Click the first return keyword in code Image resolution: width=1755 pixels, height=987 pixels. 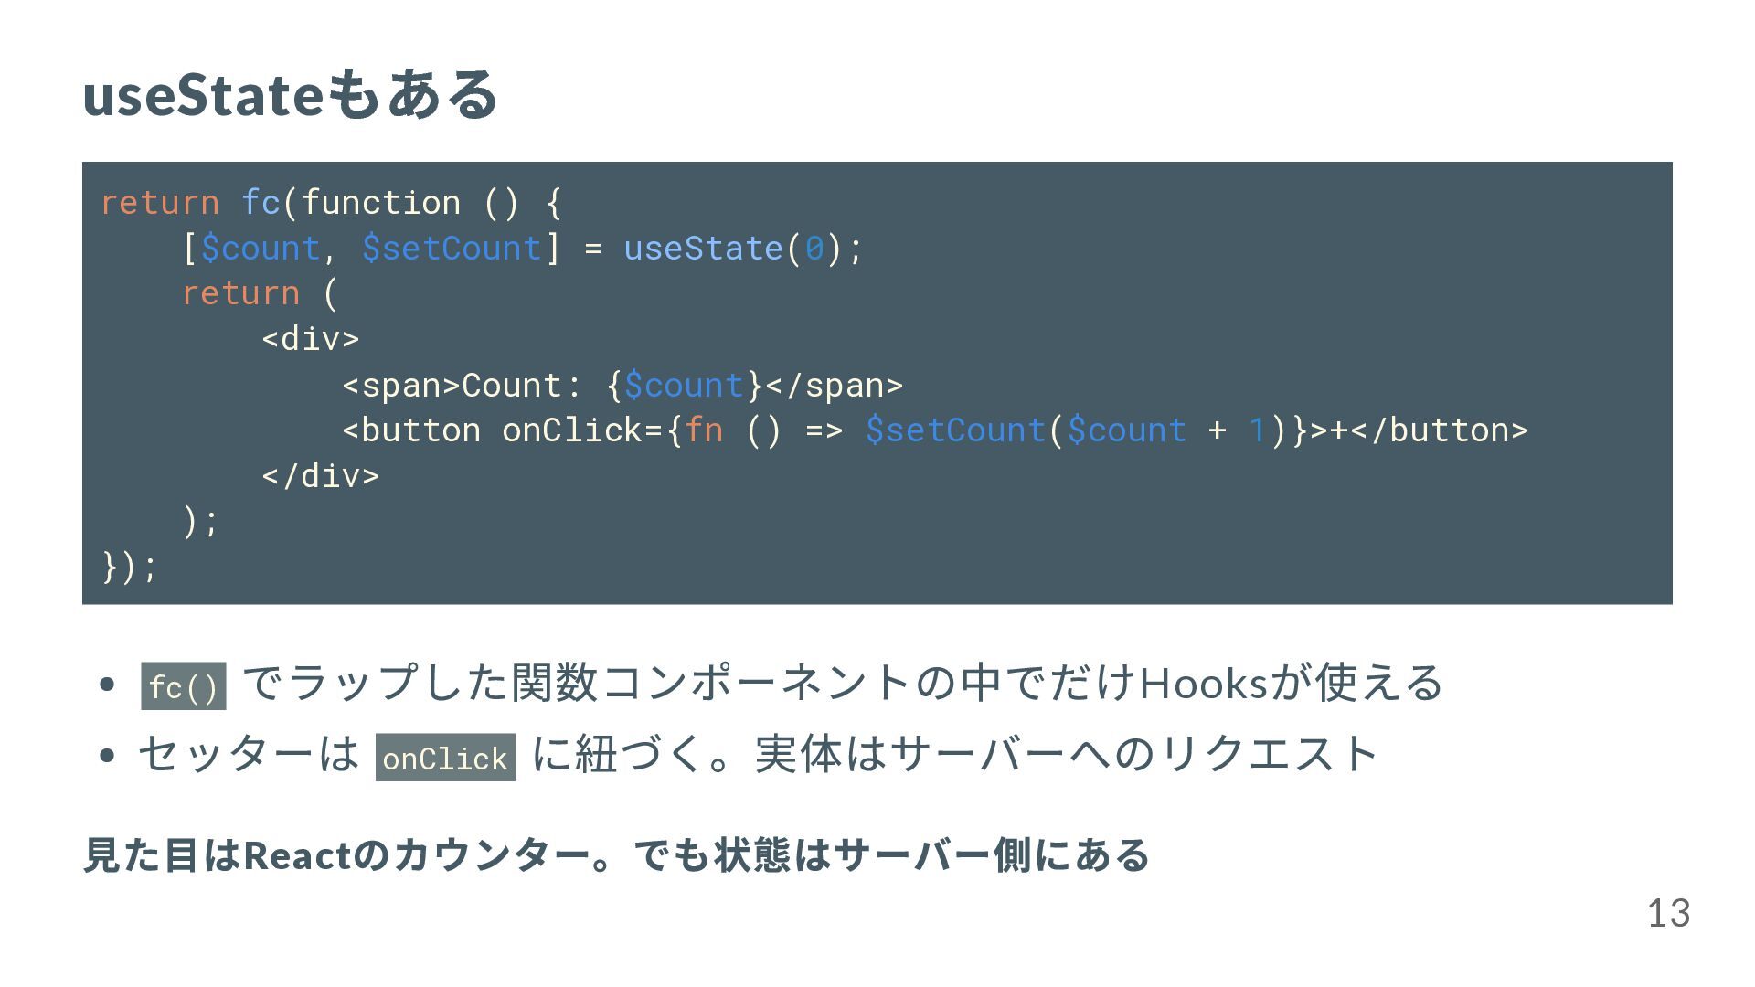160,202
